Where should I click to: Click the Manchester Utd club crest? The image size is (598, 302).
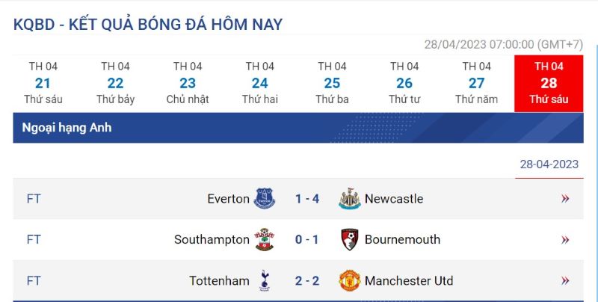click(x=349, y=281)
